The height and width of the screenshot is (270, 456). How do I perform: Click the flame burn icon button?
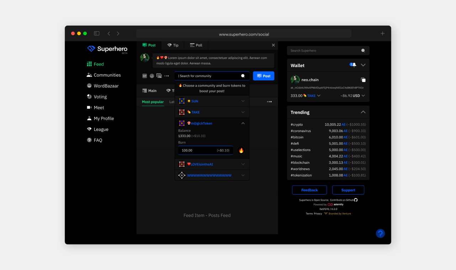pyautogui.click(x=241, y=150)
